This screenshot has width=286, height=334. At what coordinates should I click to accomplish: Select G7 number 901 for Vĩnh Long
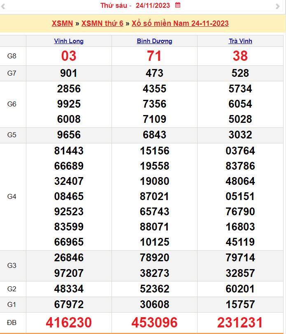[x=69, y=73]
